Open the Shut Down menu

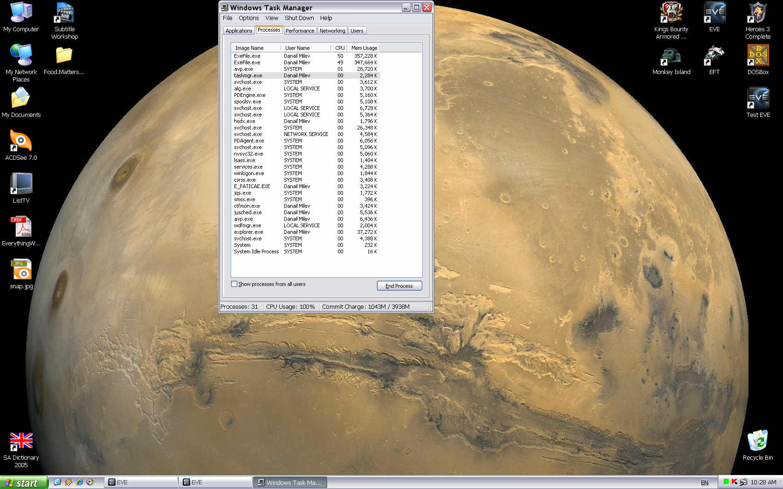[299, 18]
